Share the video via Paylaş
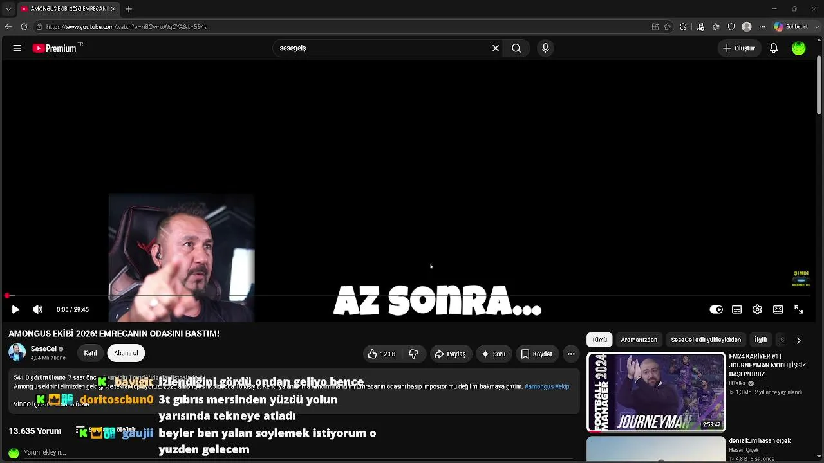Viewport: 824px width, 463px height. pyautogui.click(x=449, y=354)
